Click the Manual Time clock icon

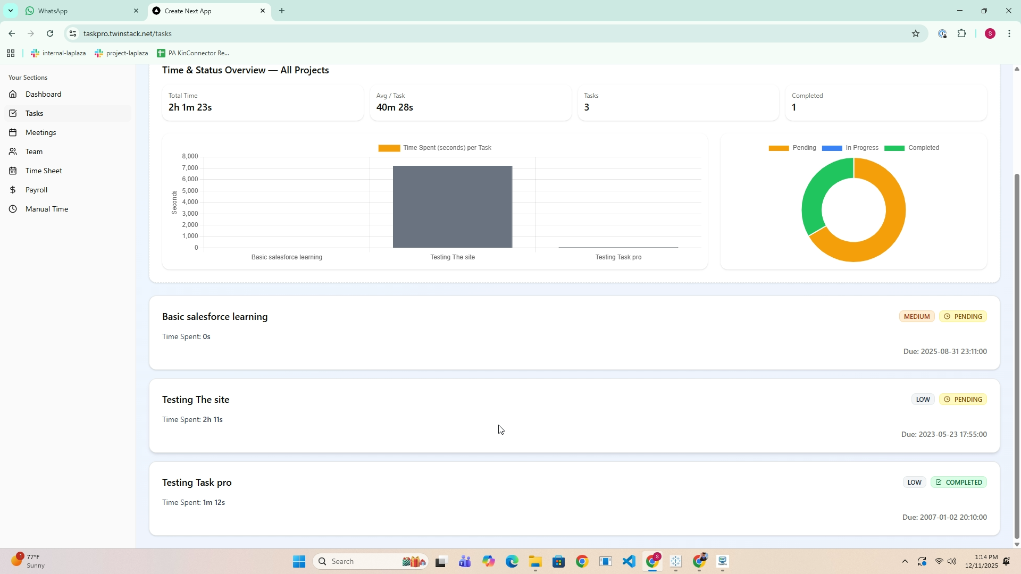pyautogui.click(x=13, y=209)
